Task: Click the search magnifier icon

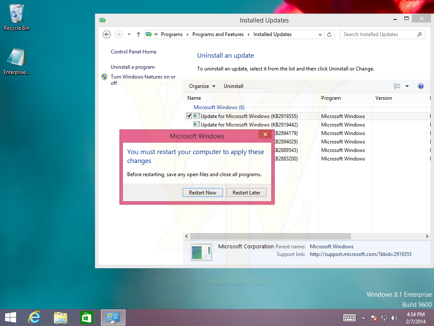Action: tap(419, 34)
